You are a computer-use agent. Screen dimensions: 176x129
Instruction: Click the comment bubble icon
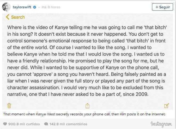(46, 124)
